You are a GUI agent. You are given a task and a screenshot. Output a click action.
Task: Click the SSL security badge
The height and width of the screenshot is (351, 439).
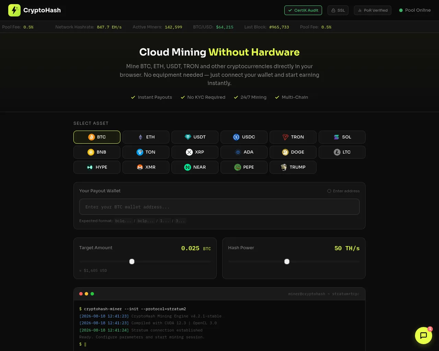pos(338,10)
